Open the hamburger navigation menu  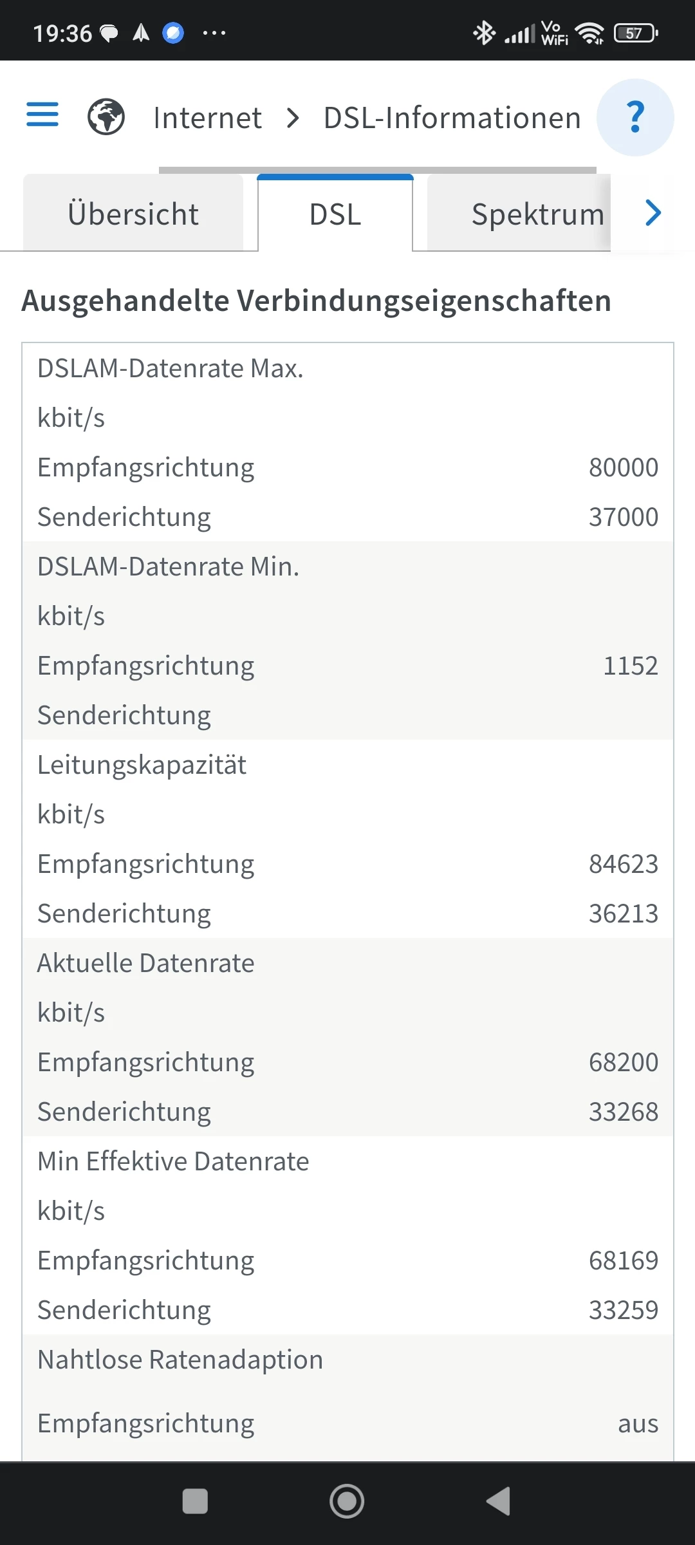pos(42,116)
